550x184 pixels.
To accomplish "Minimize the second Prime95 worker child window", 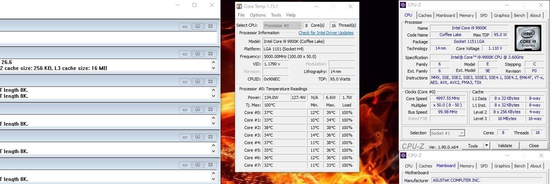I will pos(185,54).
